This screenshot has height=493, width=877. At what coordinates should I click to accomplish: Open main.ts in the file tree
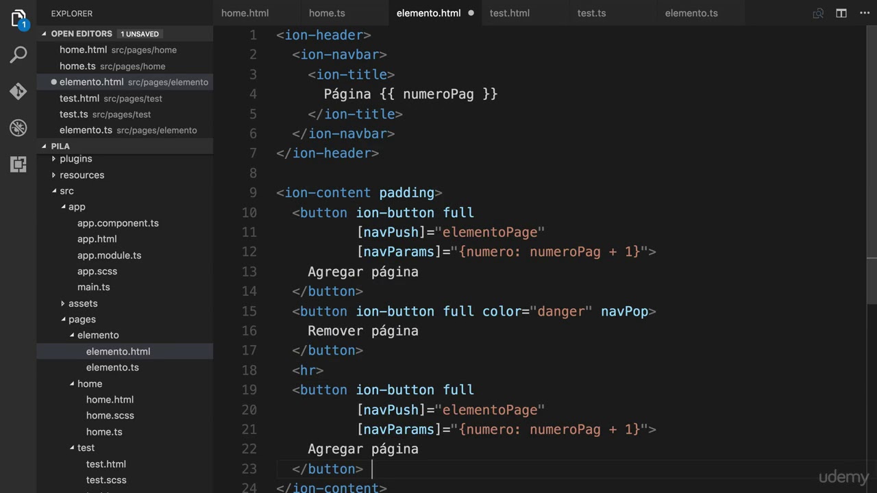[x=93, y=288]
